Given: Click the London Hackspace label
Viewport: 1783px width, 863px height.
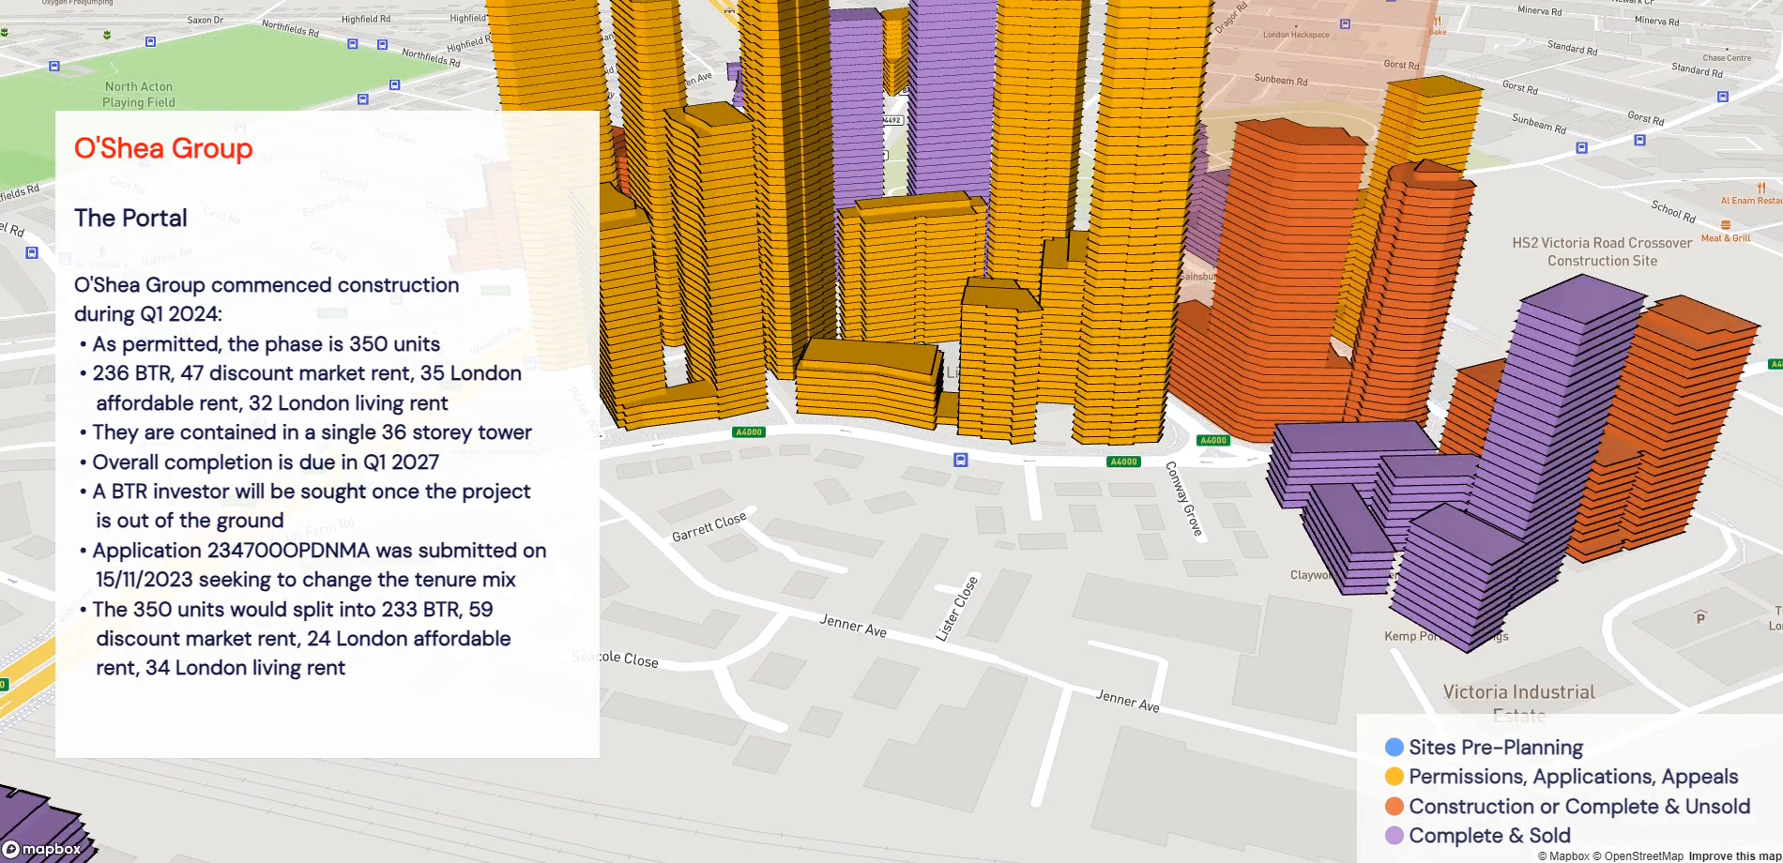Looking at the screenshot, I should pyautogui.click(x=1296, y=35).
